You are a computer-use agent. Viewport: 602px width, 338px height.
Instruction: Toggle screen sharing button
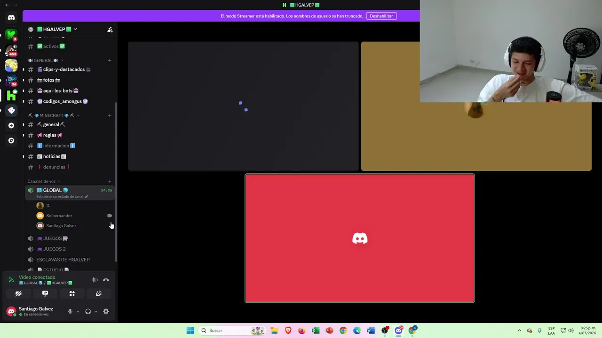point(45,293)
